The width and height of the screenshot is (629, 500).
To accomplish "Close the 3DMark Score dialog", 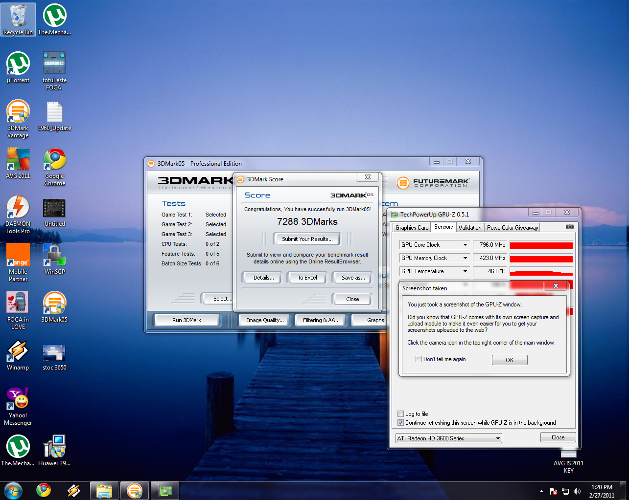I will click(352, 299).
